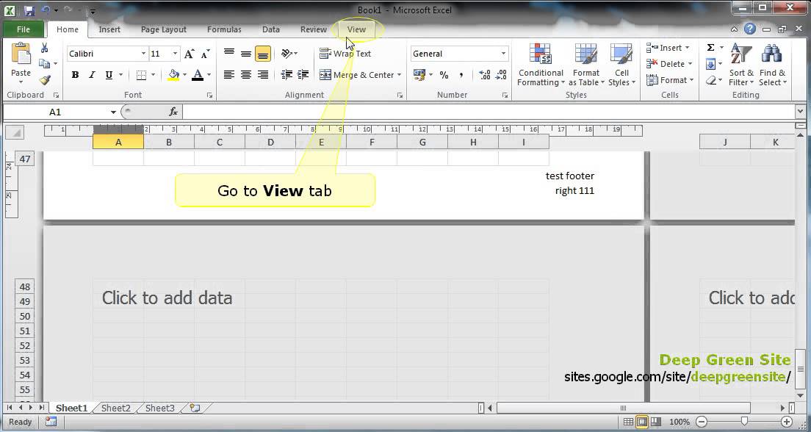811x432 pixels.
Task: Switch to the Page Layout tab
Action: (x=163, y=29)
